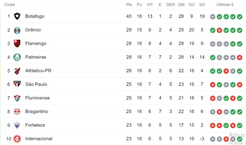246x145 pixels.
Task: Select the Últimas 5 column header
Action: pyautogui.click(x=225, y=5)
